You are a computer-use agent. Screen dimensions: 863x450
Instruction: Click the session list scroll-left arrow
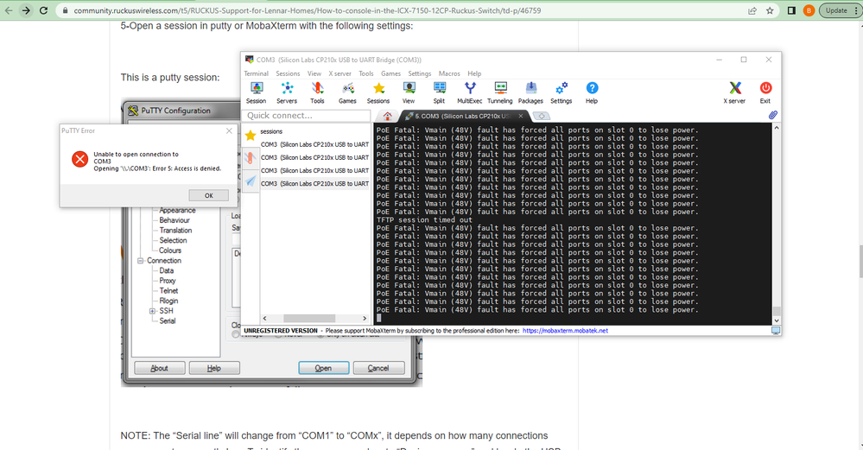click(x=264, y=319)
